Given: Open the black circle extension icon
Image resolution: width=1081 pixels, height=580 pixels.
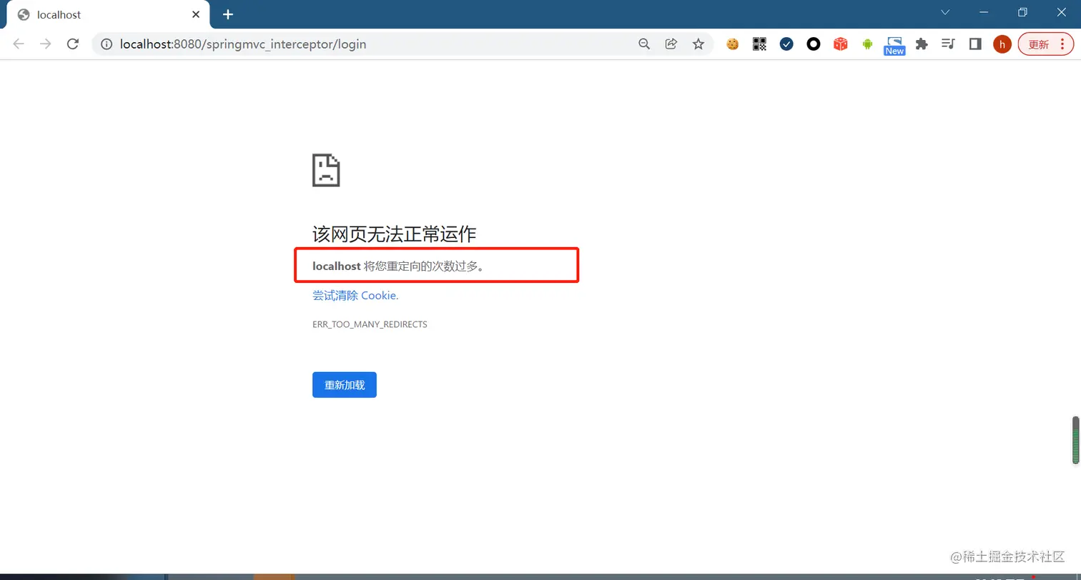Looking at the screenshot, I should tap(814, 44).
